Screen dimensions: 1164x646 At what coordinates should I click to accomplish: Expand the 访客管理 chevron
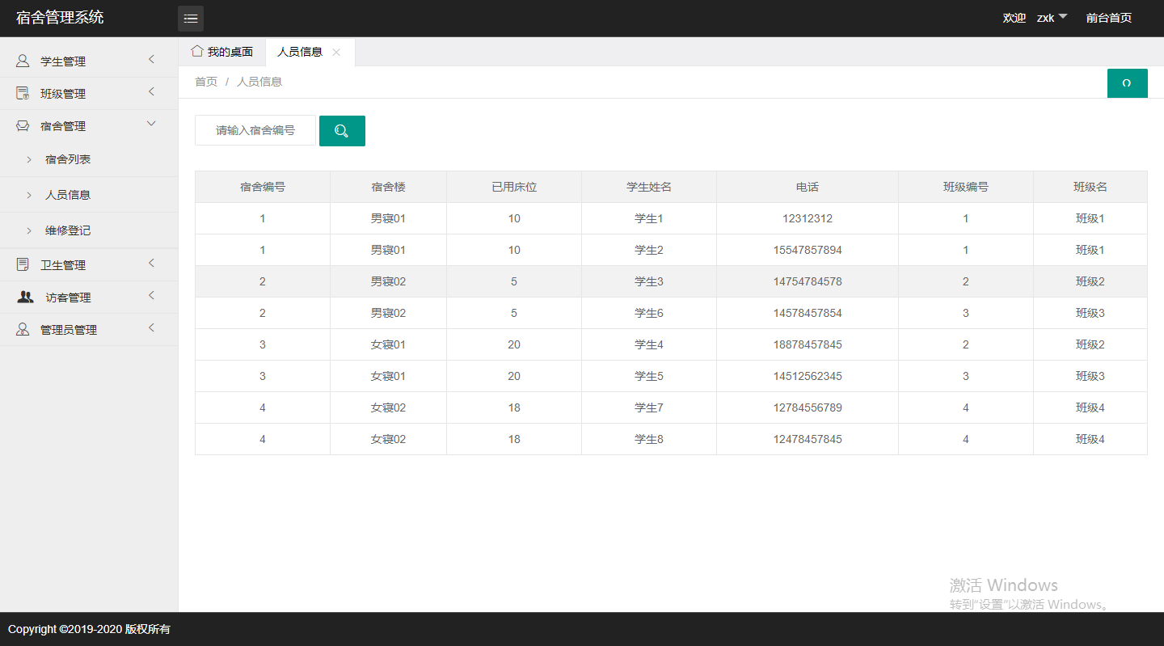(151, 296)
